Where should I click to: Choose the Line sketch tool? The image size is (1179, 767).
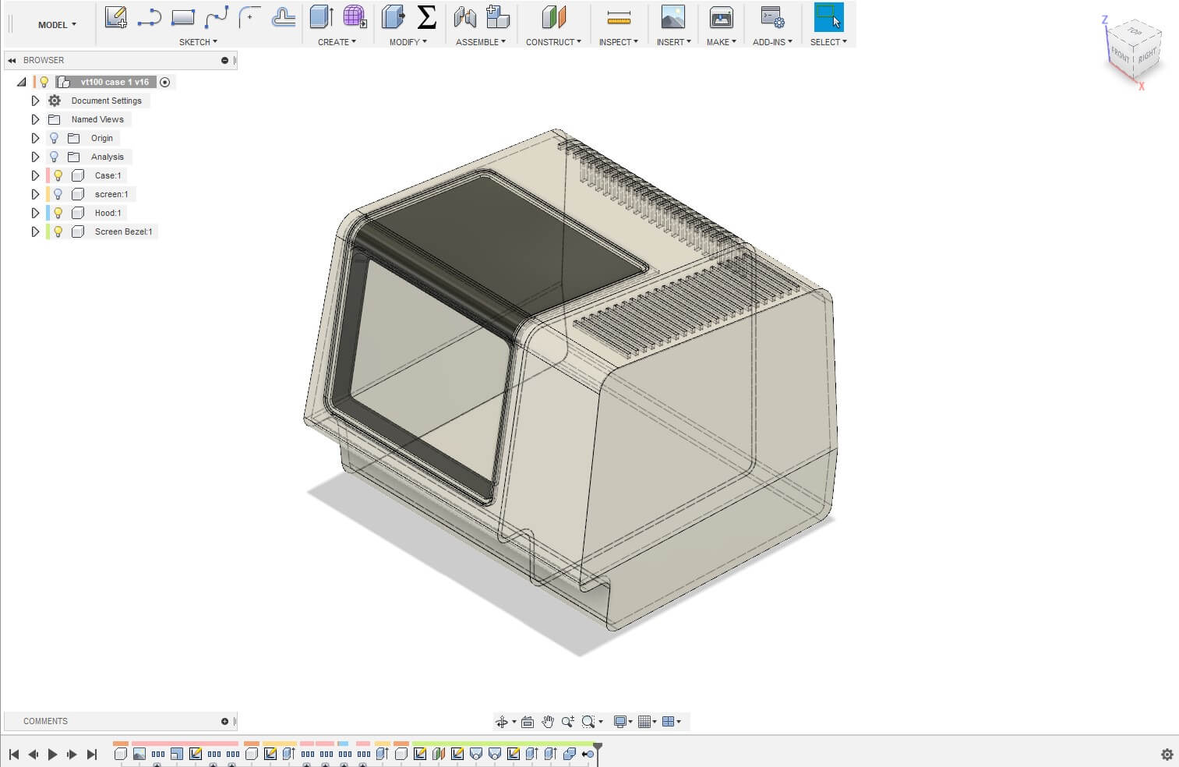click(x=149, y=17)
